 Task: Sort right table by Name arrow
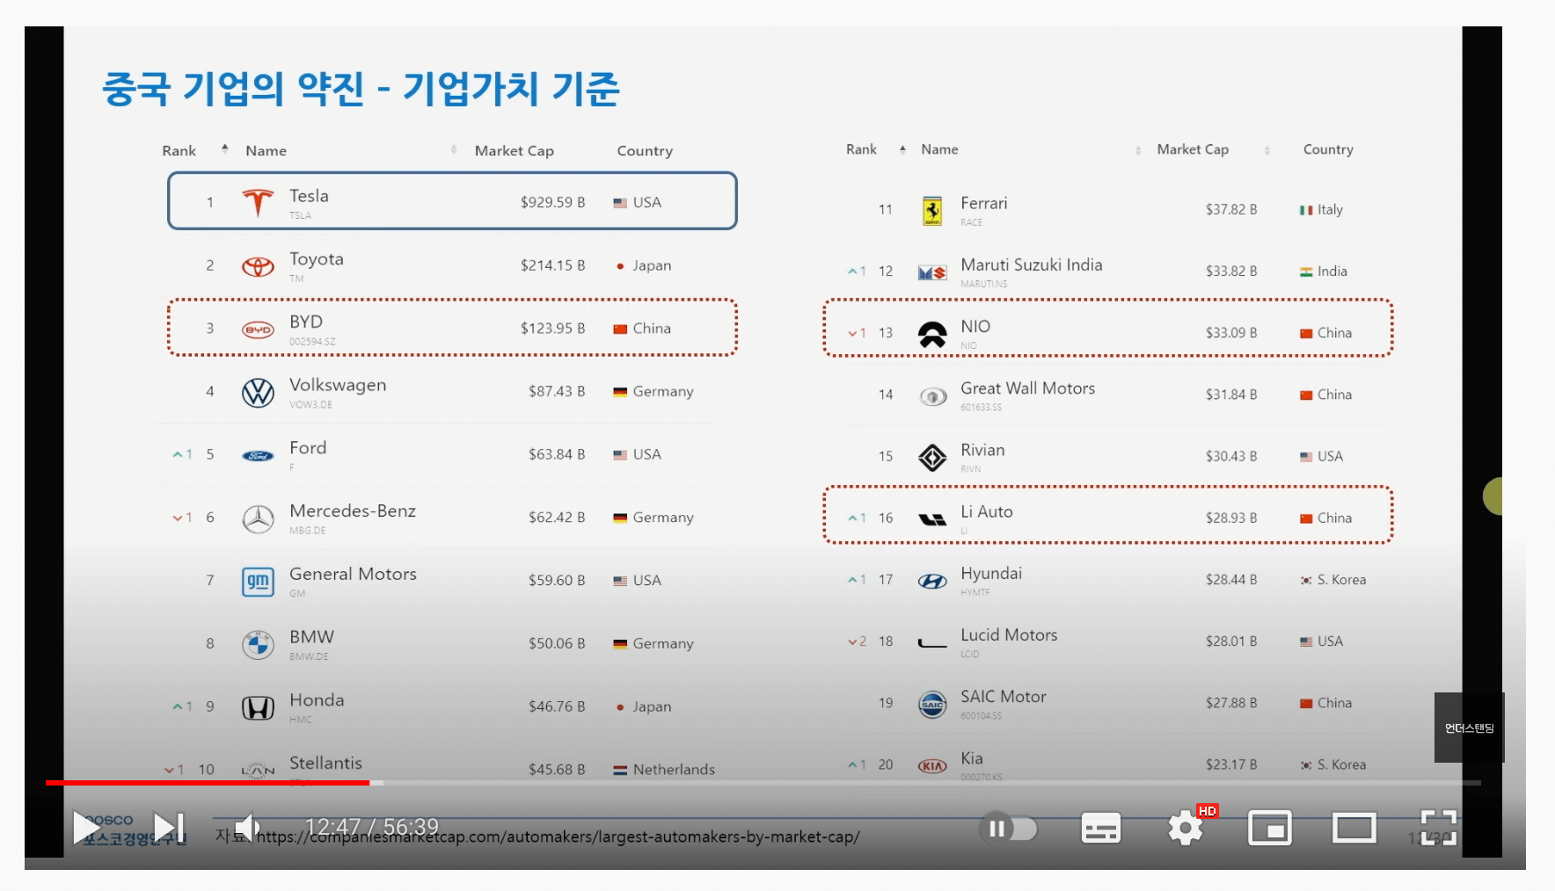tap(1138, 150)
